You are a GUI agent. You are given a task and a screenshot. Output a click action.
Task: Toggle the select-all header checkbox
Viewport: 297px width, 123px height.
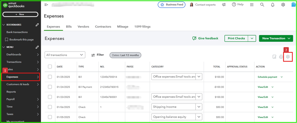click(x=50, y=67)
